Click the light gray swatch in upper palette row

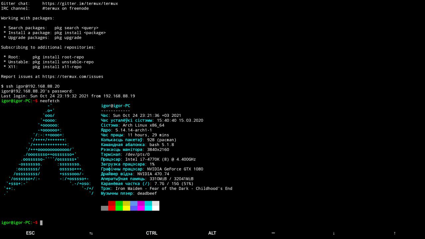[x=156, y=203]
